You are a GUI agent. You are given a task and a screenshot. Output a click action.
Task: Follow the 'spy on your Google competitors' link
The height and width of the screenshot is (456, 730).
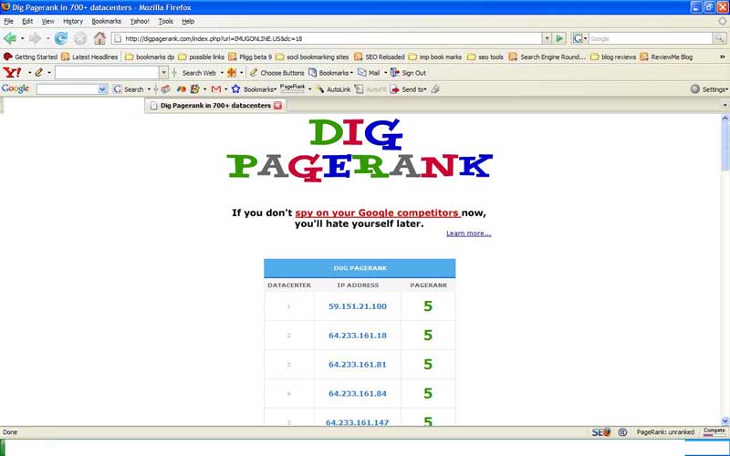(378, 213)
